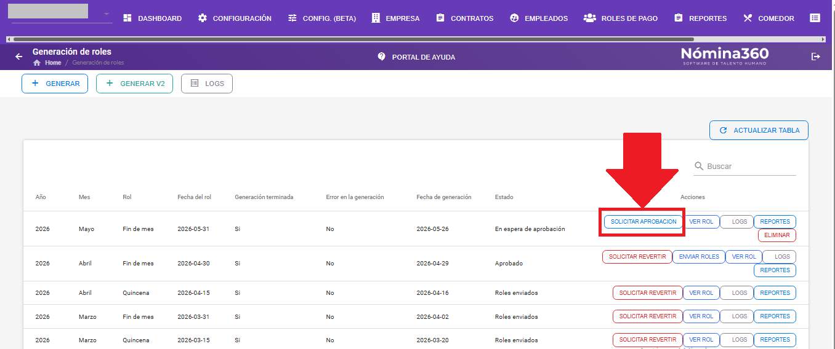The image size is (835, 349).
Task: Click Solicitar Revertir for Abril Quincena
Action: [648, 293]
